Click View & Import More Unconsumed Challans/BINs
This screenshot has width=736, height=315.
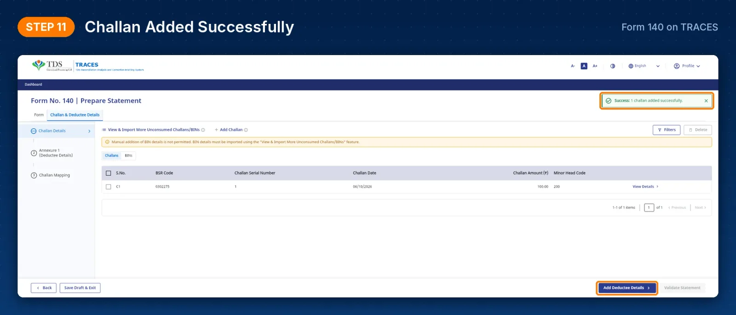pyautogui.click(x=154, y=130)
